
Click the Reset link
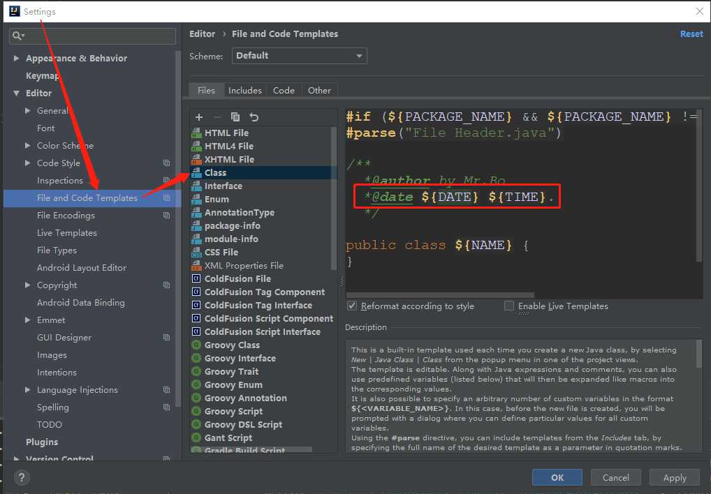[691, 34]
